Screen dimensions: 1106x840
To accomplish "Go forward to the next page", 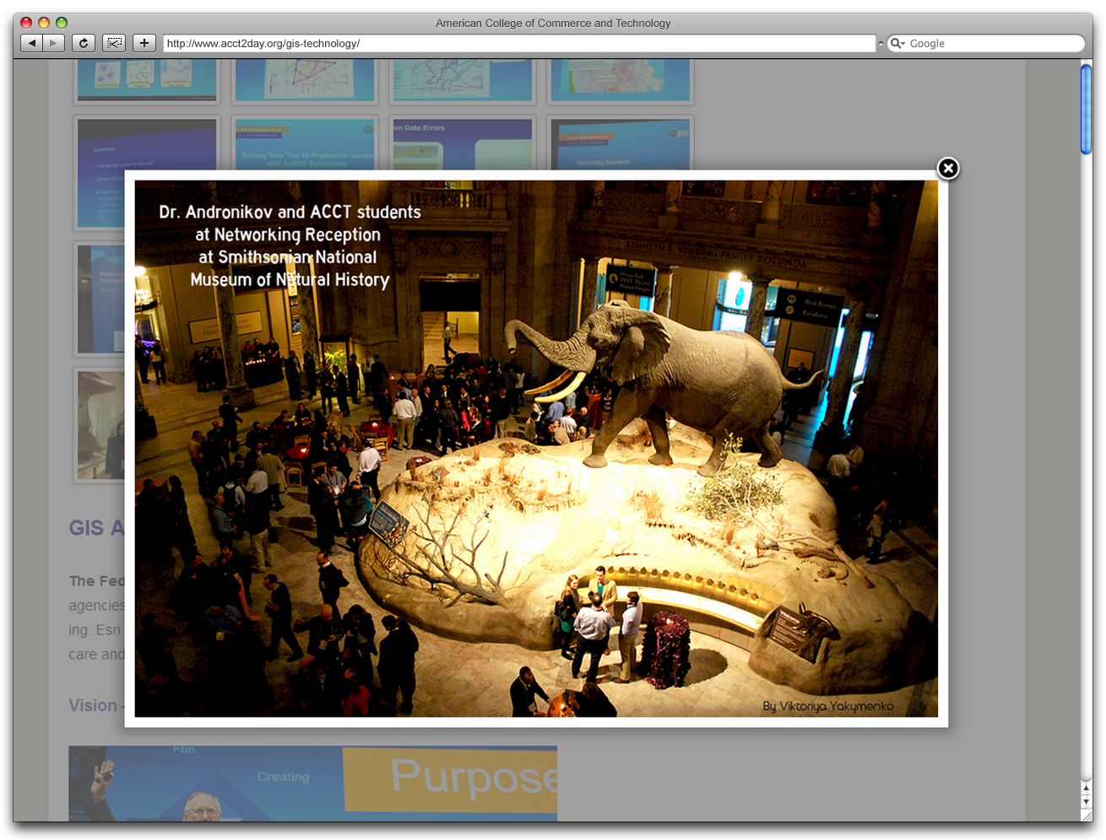I will click(x=53, y=43).
